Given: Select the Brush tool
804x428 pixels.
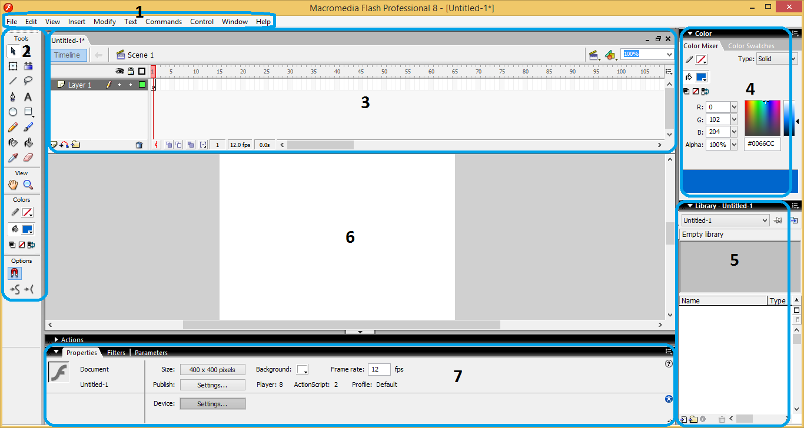Looking at the screenshot, I should coord(28,127).
